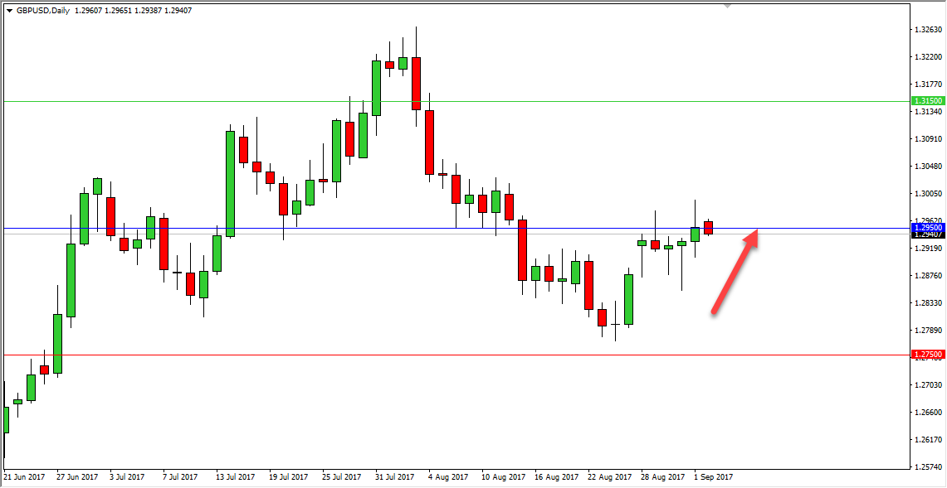The width and height of the screenshot is (947, 488).
Task: Click the 25 Jul 2017 date label
Action: point(343,477)
